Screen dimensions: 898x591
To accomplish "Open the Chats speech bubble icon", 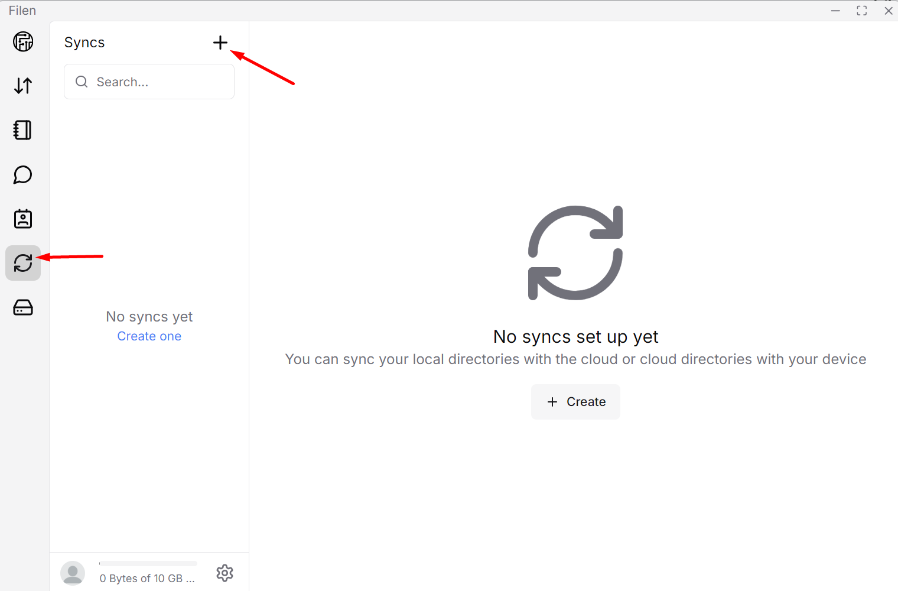I will [23, 174].
